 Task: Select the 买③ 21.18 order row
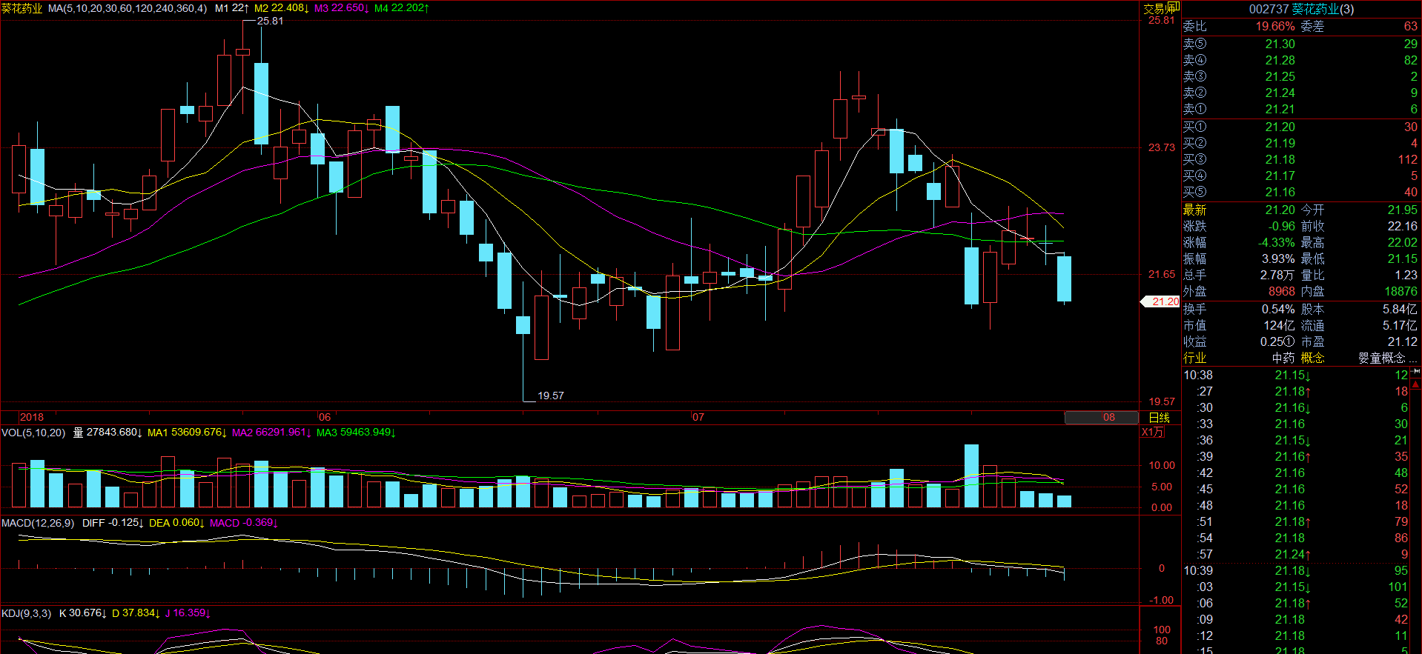pos(1300,159)
